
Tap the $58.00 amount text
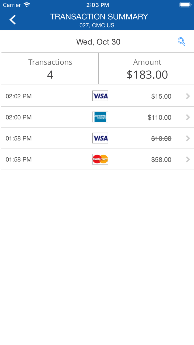(161, 160)
